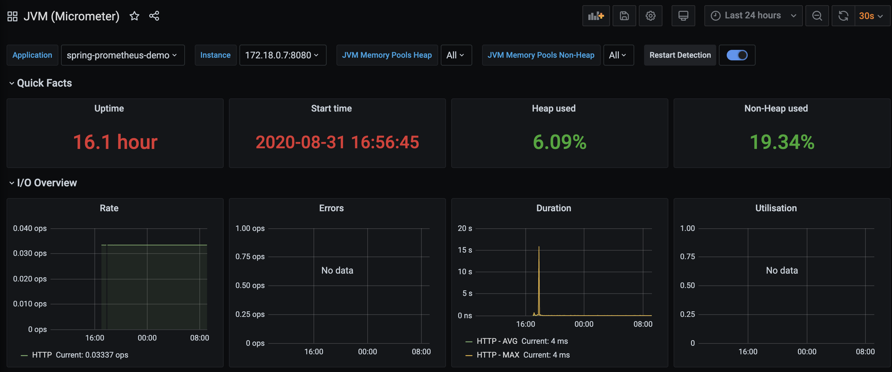892x372 pixels.
Task: Open the Last 24 hours time picker
Action: click(753, 16)
